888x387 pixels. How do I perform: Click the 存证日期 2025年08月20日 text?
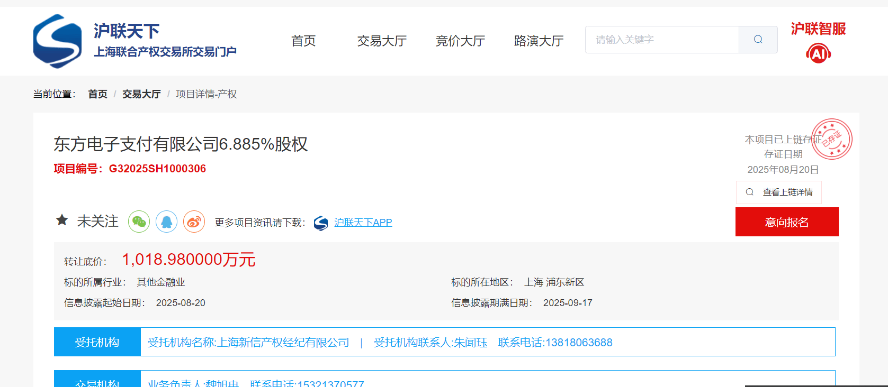(783, 162)
